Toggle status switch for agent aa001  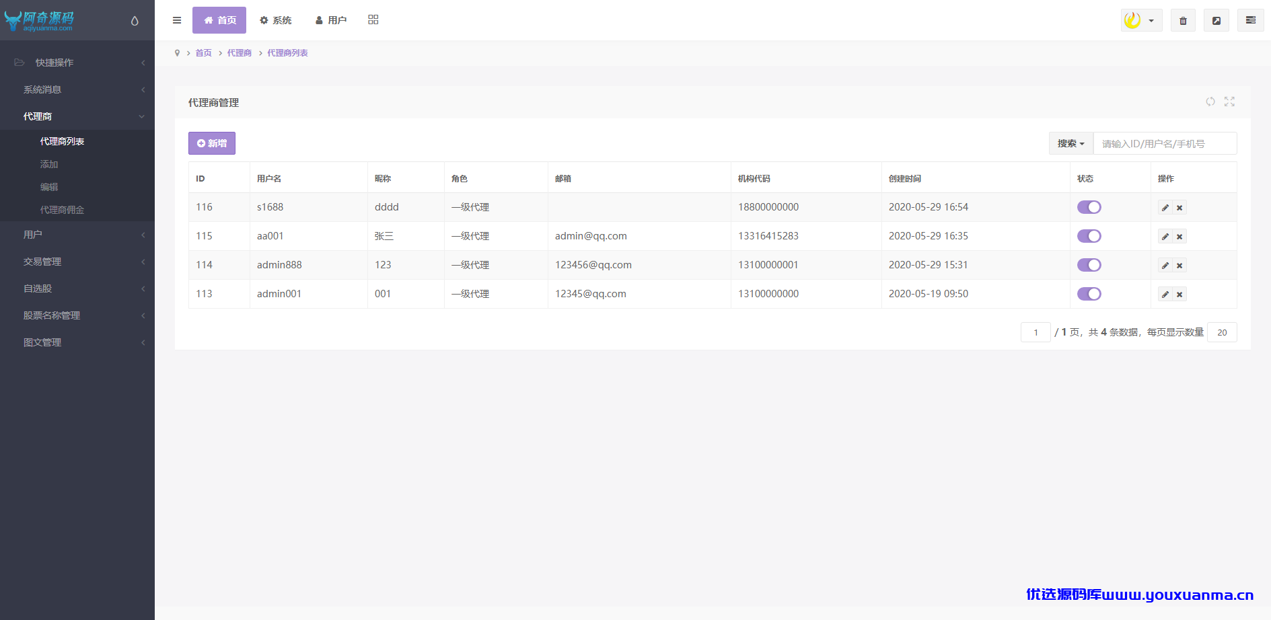[x=1089, y=236]
